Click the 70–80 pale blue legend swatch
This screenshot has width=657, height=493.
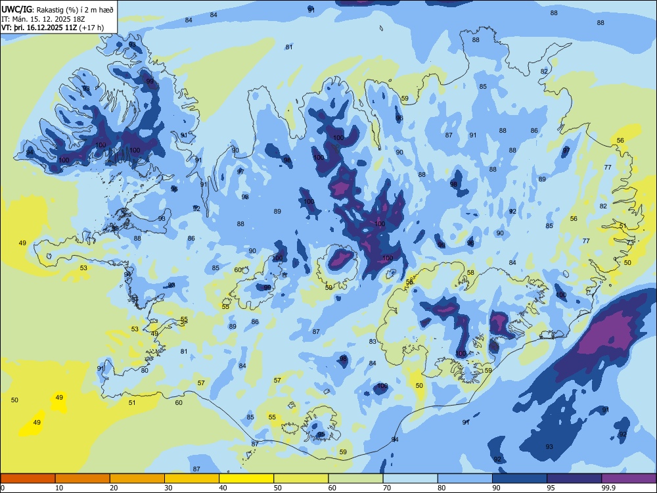pos(410,479)
